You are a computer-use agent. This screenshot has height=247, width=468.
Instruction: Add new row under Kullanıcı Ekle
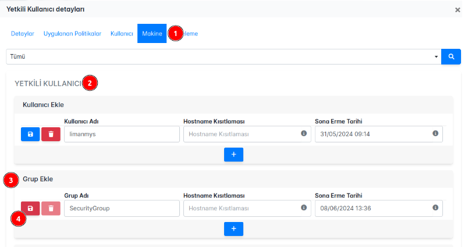coord(233,155)
